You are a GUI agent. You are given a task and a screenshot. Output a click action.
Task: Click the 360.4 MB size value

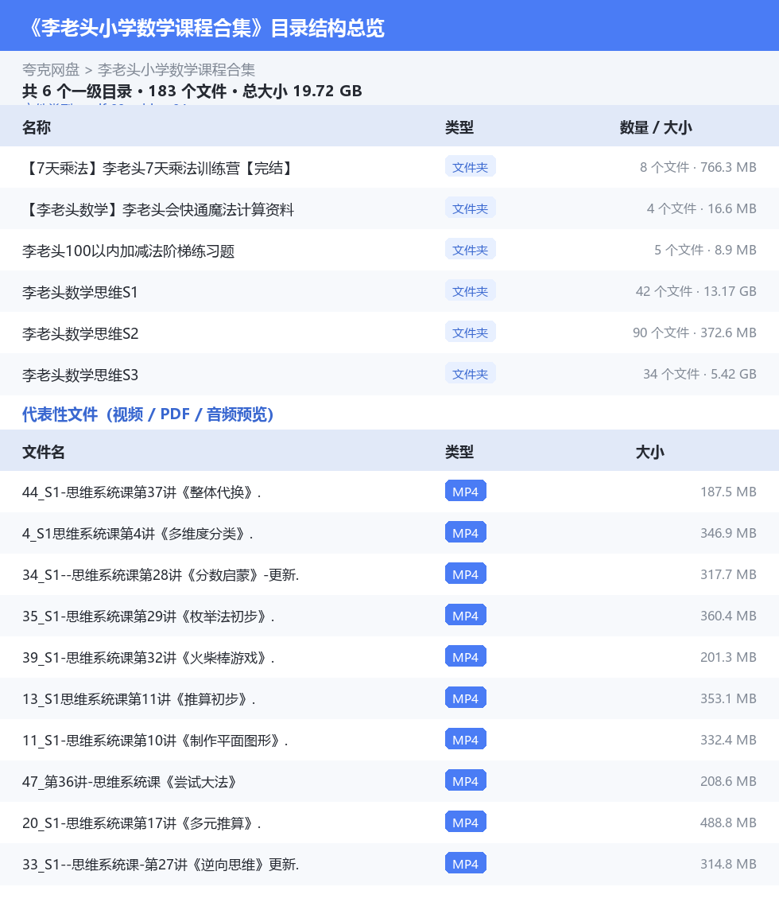tap(729, 616)
